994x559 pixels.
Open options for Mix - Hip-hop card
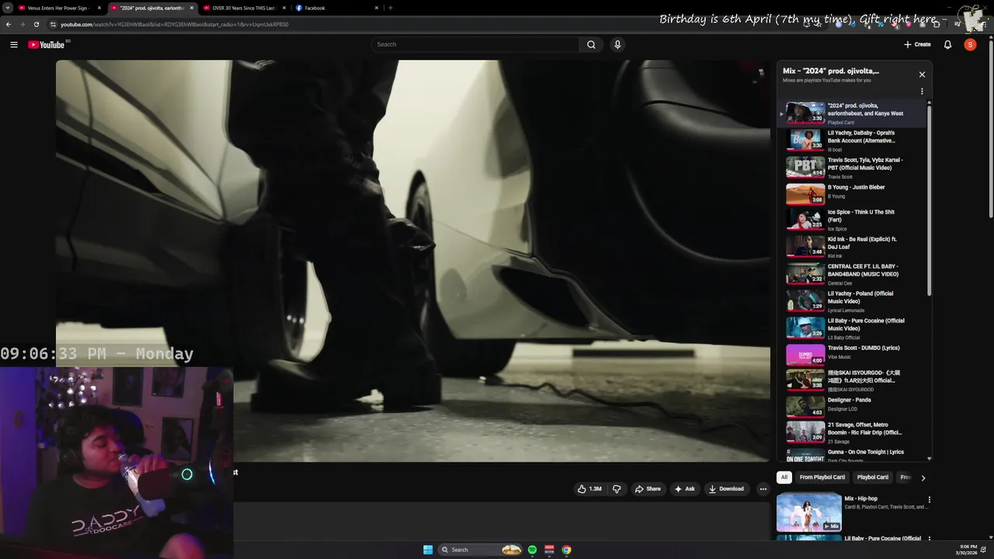929,499
